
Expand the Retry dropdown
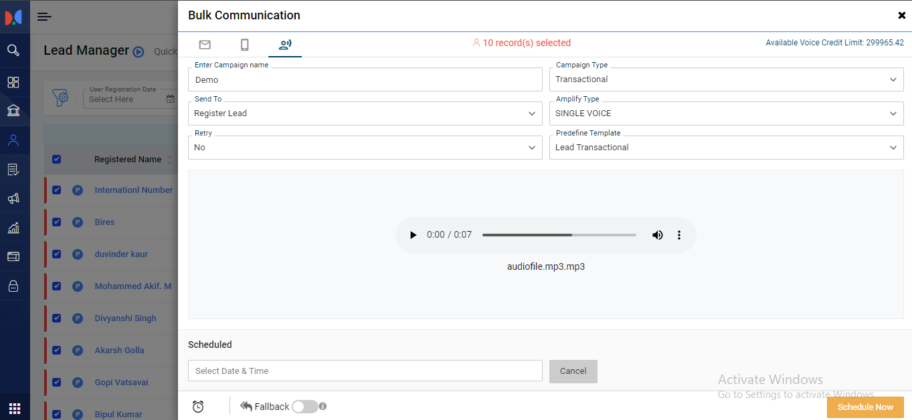tap(365, 148)
